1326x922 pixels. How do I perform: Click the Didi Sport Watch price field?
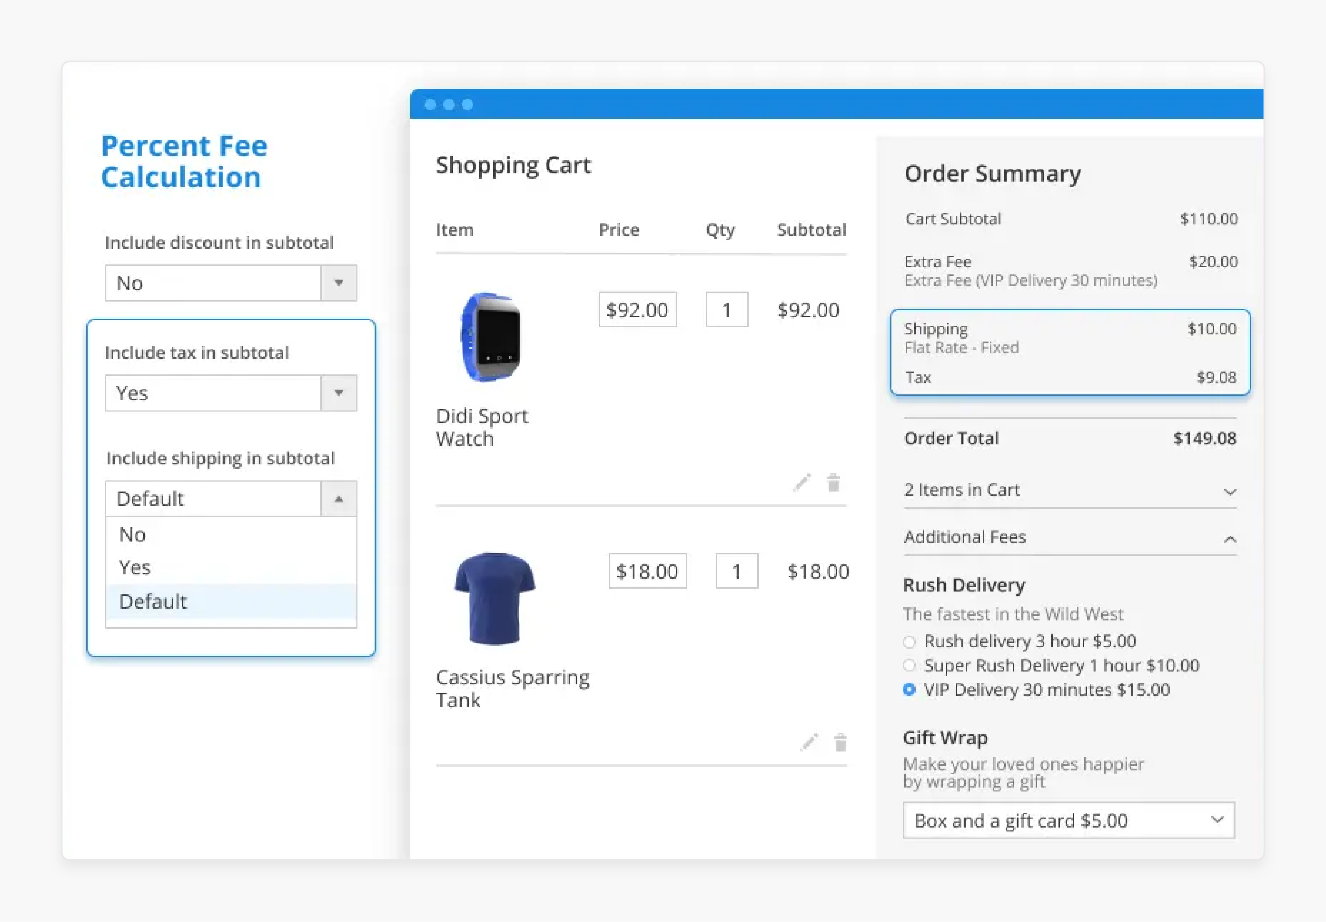pos(637,310)
